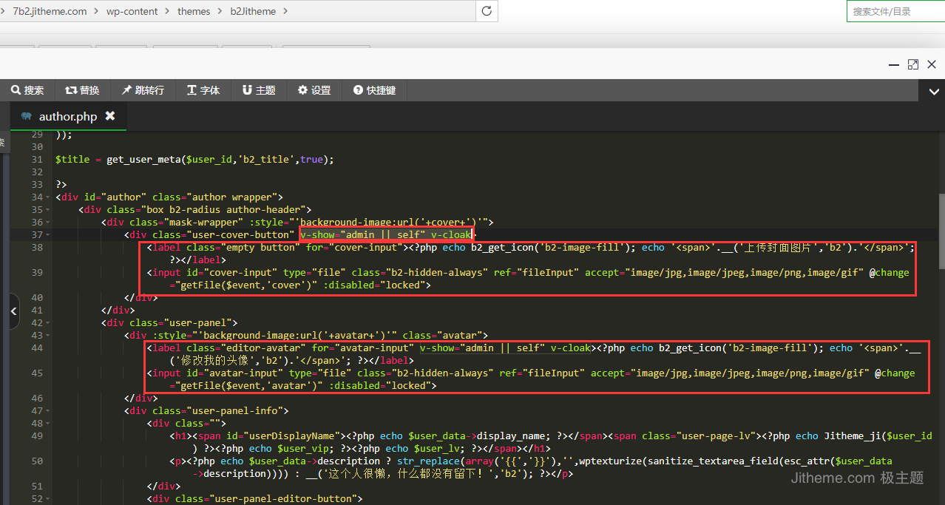Open the 字体 font options
This screenshot has width=945, height=505.
(203, 90)
